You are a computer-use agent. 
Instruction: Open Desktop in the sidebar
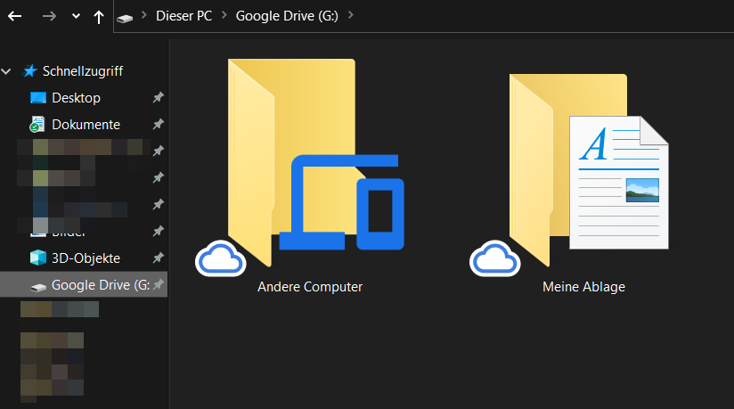pyautogui.click(x=77, y=98)
